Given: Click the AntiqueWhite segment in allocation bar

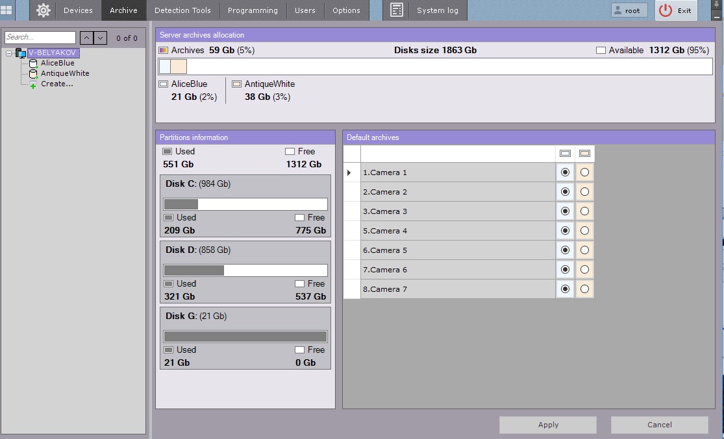Looking at the screenshot, I should click(179, 66).
